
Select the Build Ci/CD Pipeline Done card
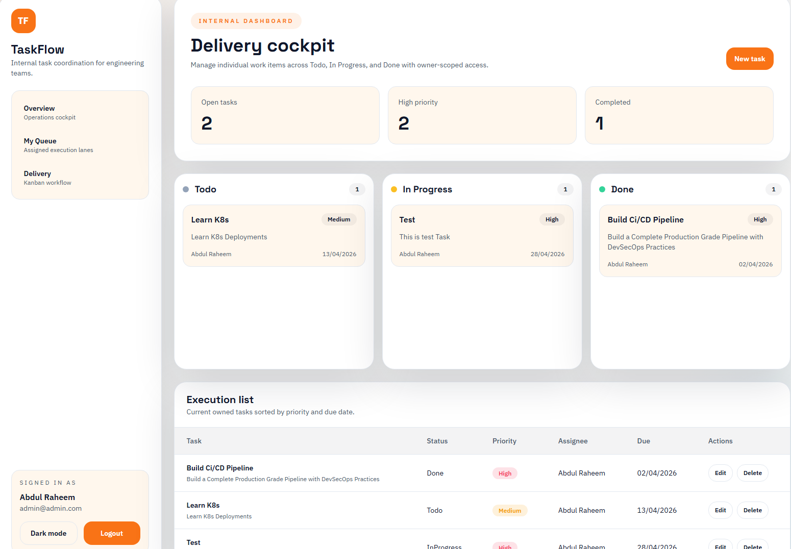(690, 241)
